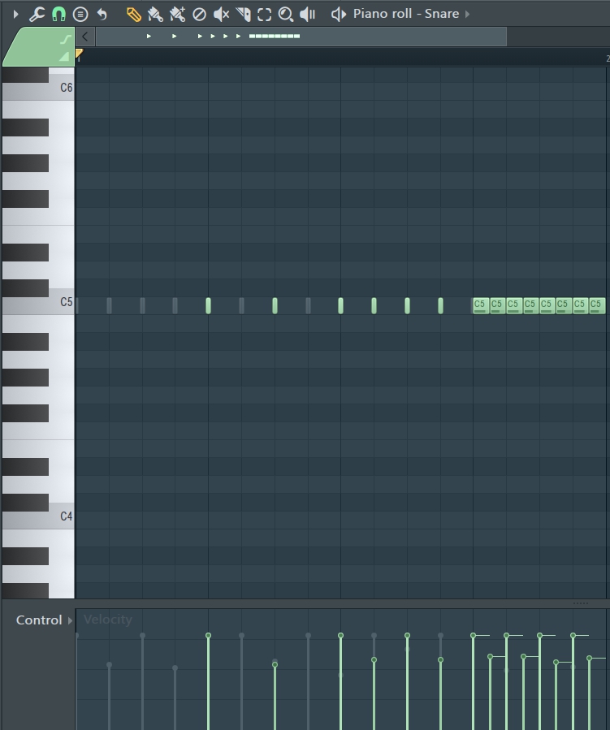
Task: Select the last labeled C5 note at right
Action: tap(597, 305)
